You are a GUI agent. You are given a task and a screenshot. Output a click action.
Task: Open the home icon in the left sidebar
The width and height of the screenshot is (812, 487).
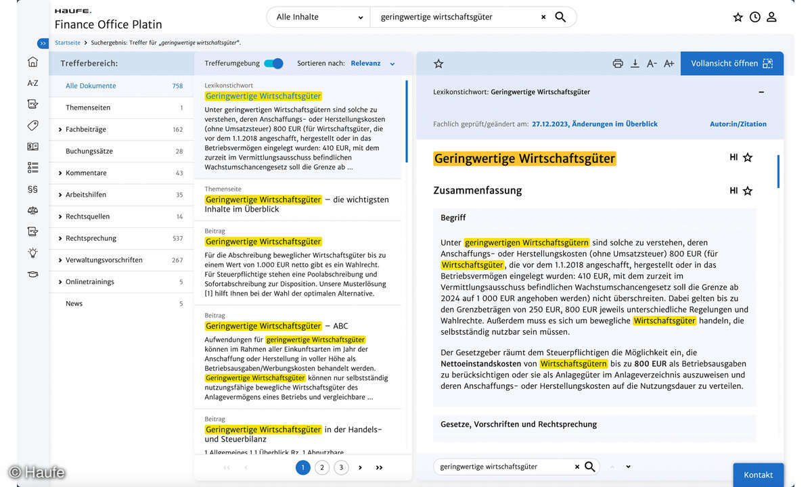pyautogui.click(x=32, y=62)
